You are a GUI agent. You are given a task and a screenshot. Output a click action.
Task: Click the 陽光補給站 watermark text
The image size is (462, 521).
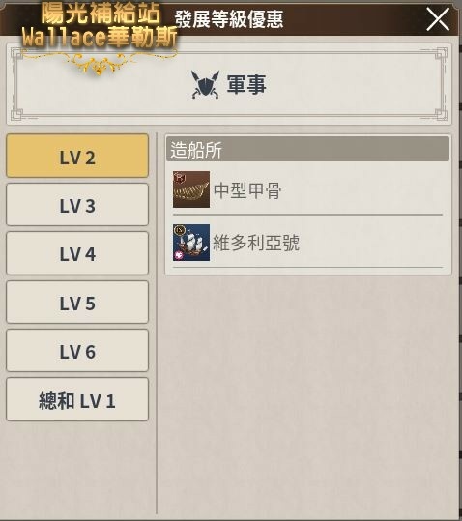coord(101,14)
